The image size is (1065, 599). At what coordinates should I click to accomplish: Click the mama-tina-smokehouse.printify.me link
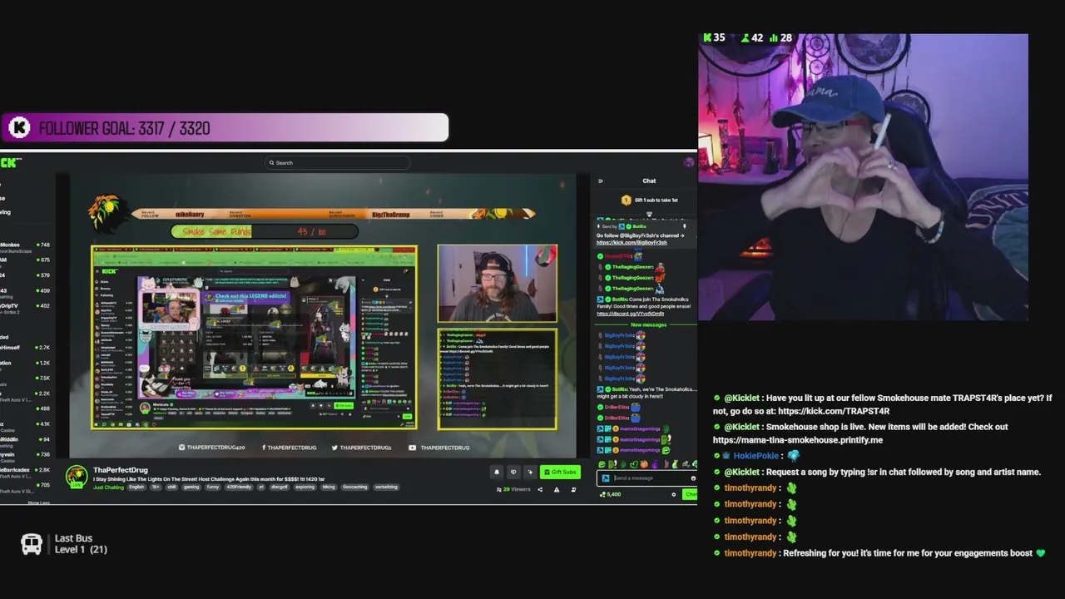[798, 440]
